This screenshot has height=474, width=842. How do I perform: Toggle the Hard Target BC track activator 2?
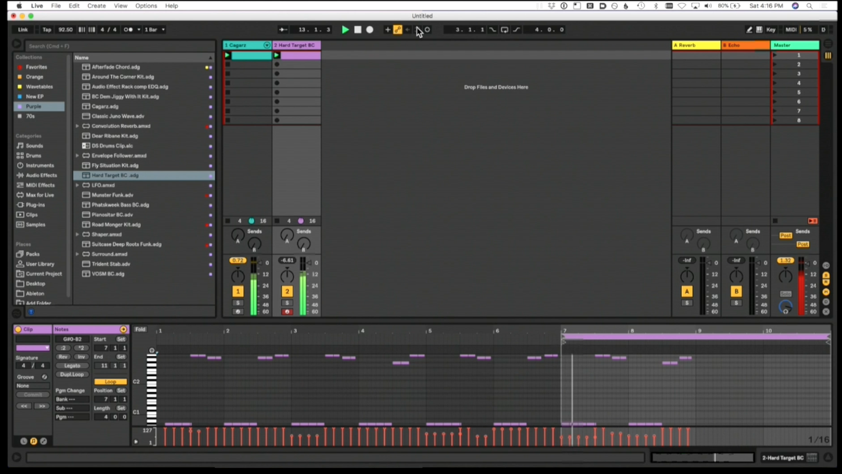pos(287,291)
